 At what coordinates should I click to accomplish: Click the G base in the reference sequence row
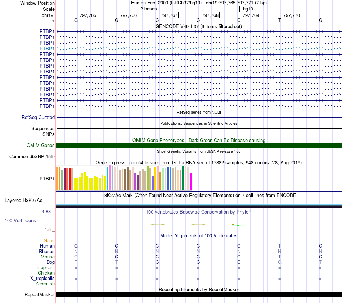click(x=76, y=20)
